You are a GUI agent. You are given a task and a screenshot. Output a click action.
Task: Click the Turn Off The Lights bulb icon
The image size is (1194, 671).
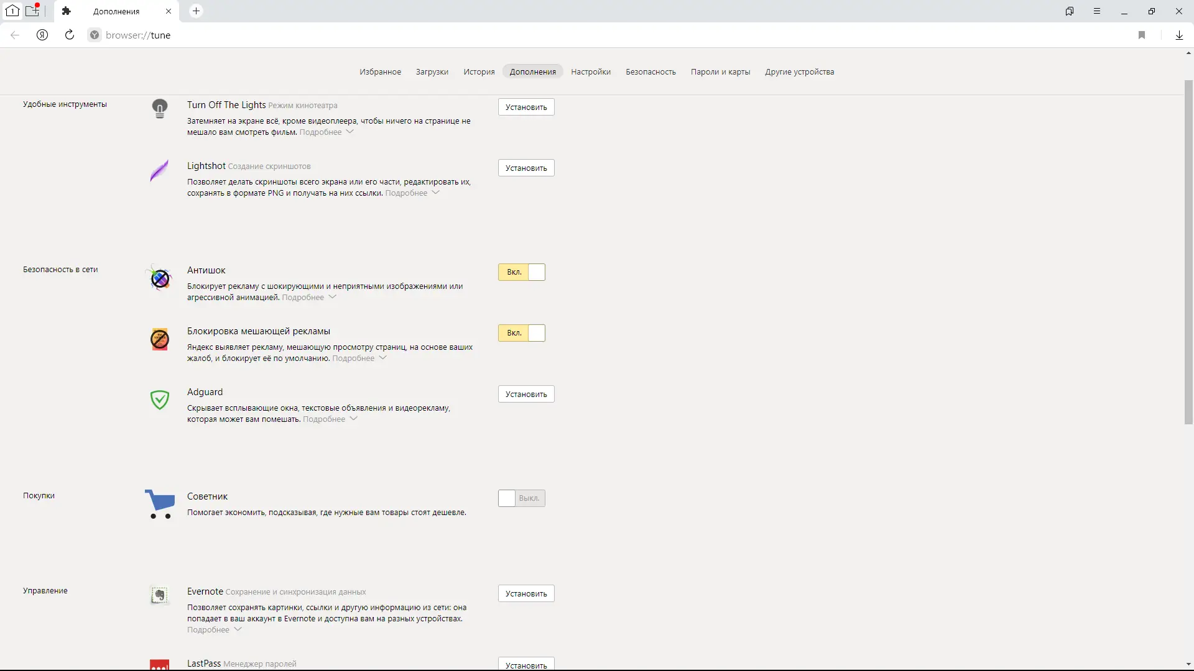point(160,109)
